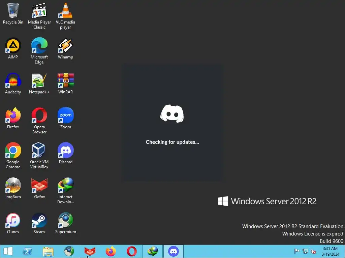Click the Discord logo in the updater window
The width and height of the screenshot is (345, 258).
[172, 114]
